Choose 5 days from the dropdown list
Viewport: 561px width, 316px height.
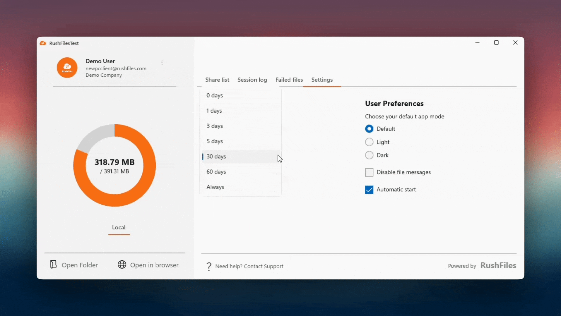click(x=240, y=141)
